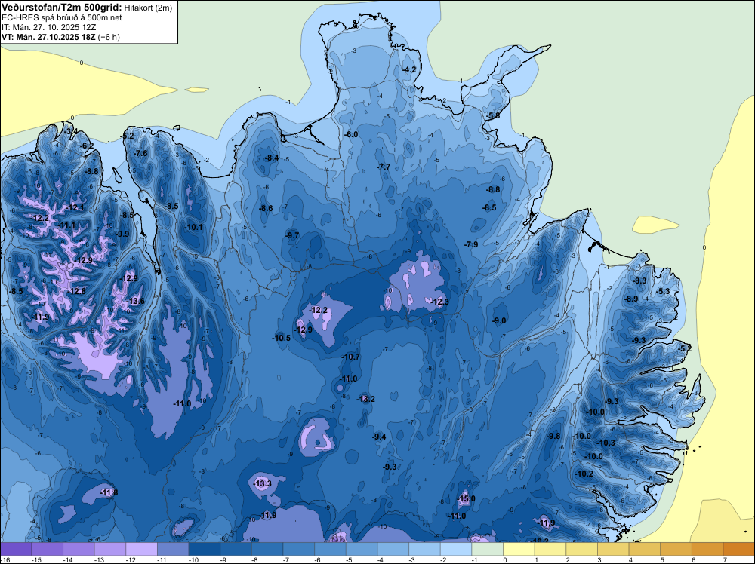Click the '-8.6' temperature value
The height and width of the screenshot is (564, 755).
pyautogui.click(x=266, y=209)
